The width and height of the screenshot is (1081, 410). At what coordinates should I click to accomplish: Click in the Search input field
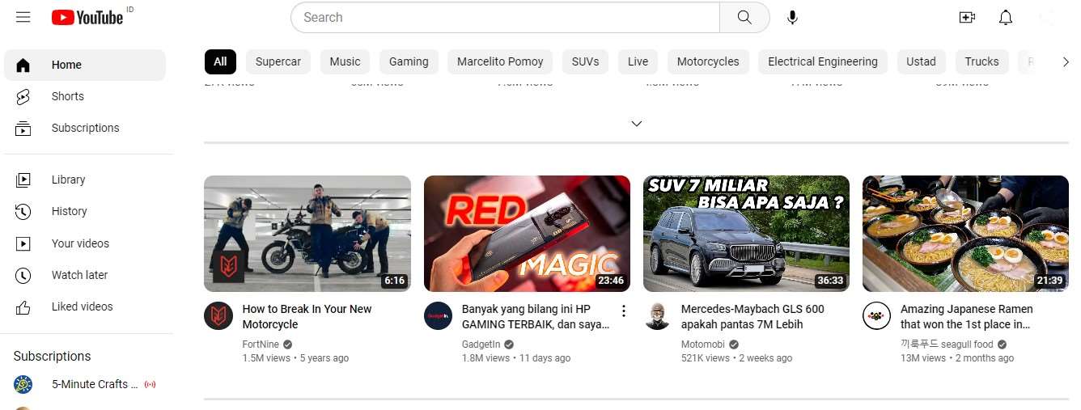click(x=505, y=17)
